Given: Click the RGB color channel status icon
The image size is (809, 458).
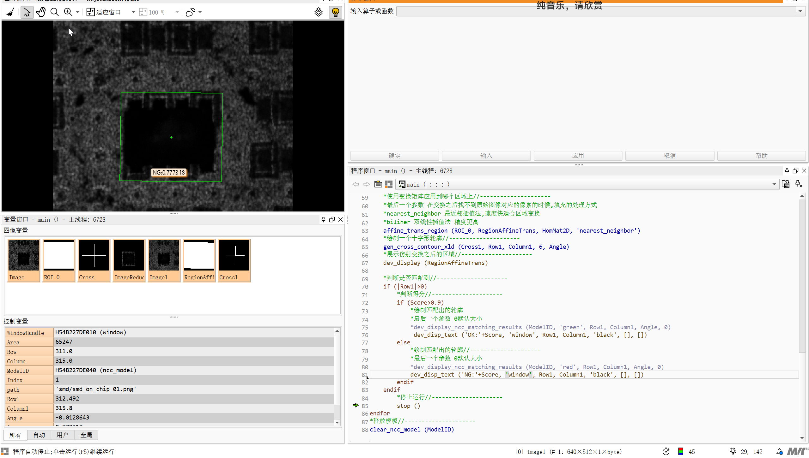Looking at the screenshot, I should [681, 452].
